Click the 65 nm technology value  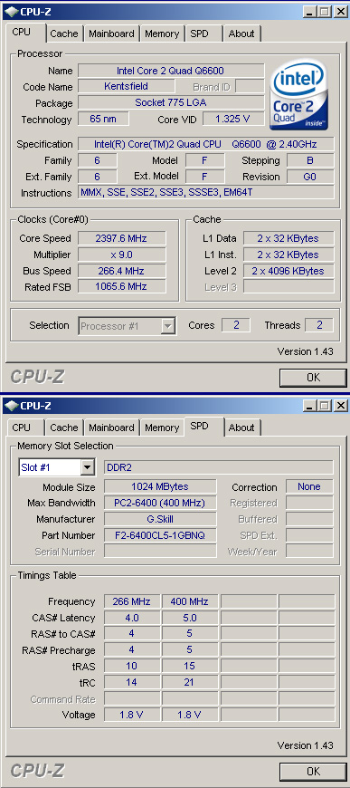pyautogui.click(x=103, y=119)
